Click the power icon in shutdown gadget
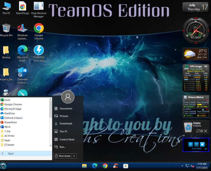Viewport: 211px width, 171px height. click(x=190, y=144)
